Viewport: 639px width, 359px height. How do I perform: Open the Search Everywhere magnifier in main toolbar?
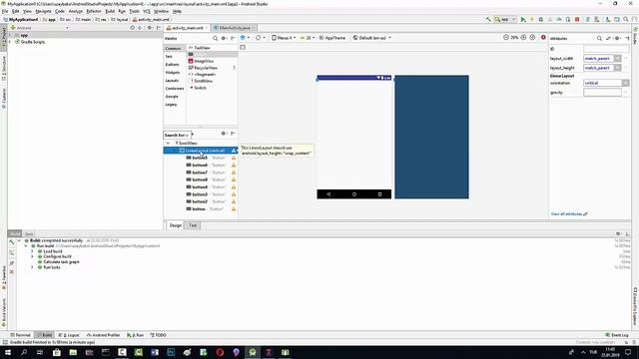(x=626, y=19)
